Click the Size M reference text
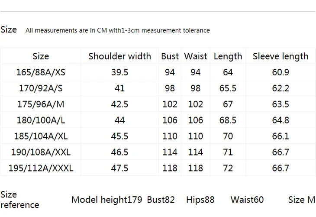 pyautogui.click(x=302, y=200)
